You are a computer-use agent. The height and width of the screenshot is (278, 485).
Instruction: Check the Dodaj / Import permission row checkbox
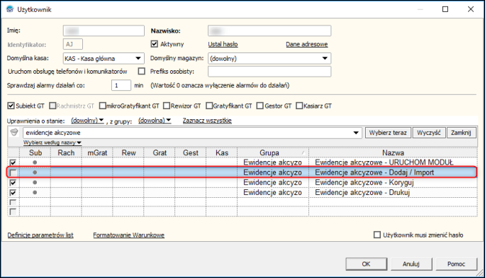(x=13, y=172)
